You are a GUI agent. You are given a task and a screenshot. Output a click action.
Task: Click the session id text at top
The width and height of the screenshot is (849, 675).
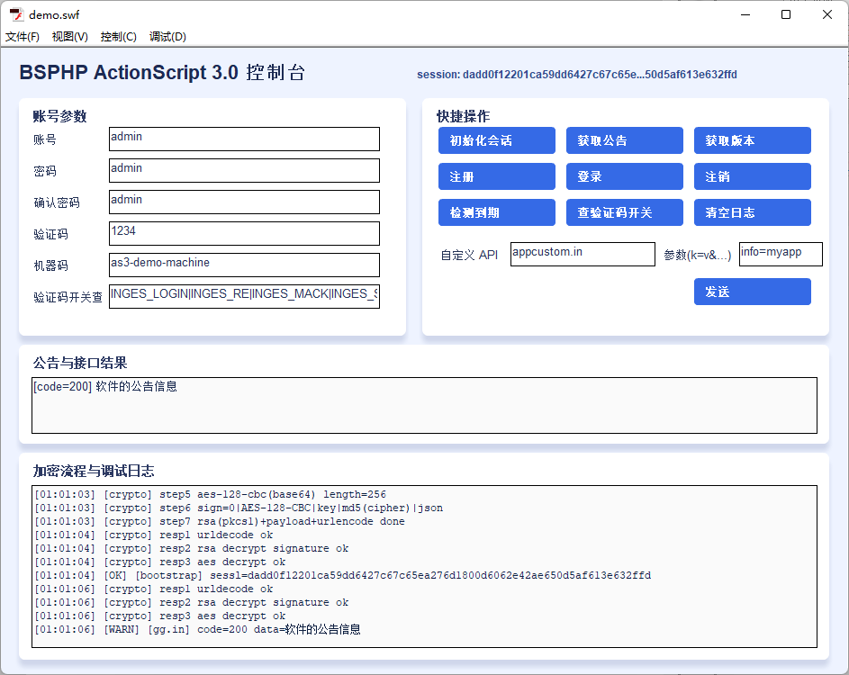click(x=576, y=75)
